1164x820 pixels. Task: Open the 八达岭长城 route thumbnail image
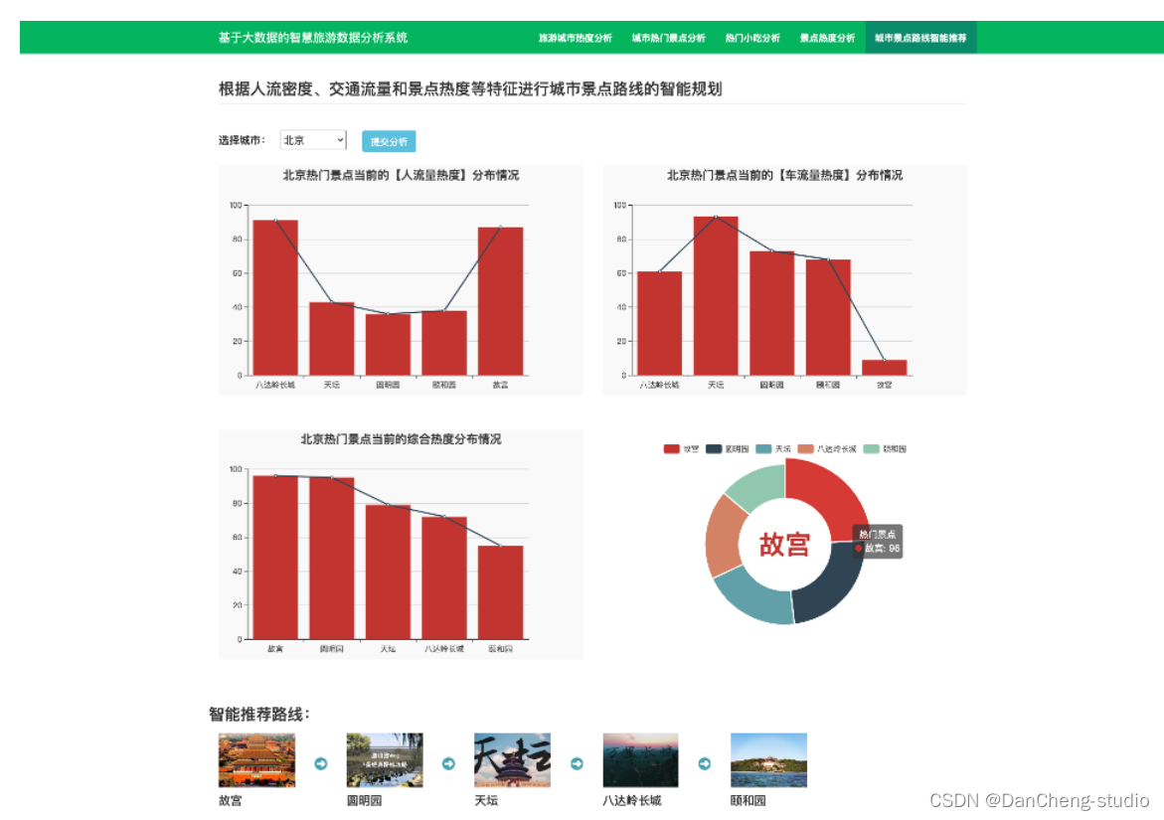pyautogui.click(x=640, y=760)
